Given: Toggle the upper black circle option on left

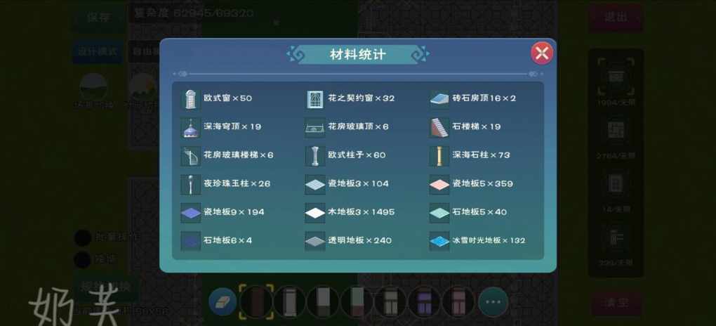Looking at the screenshot, I should pos(83,237).
